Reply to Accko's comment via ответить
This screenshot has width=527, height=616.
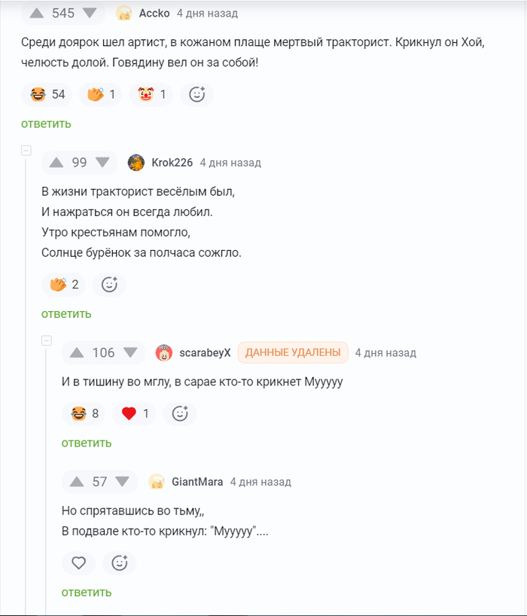[46, 124]
